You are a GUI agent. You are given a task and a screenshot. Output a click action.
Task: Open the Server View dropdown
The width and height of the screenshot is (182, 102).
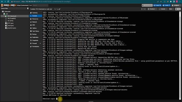coord(13,8)
